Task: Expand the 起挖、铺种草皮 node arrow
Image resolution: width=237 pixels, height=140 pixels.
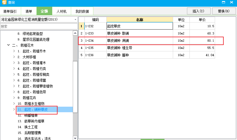Action: 14,109
